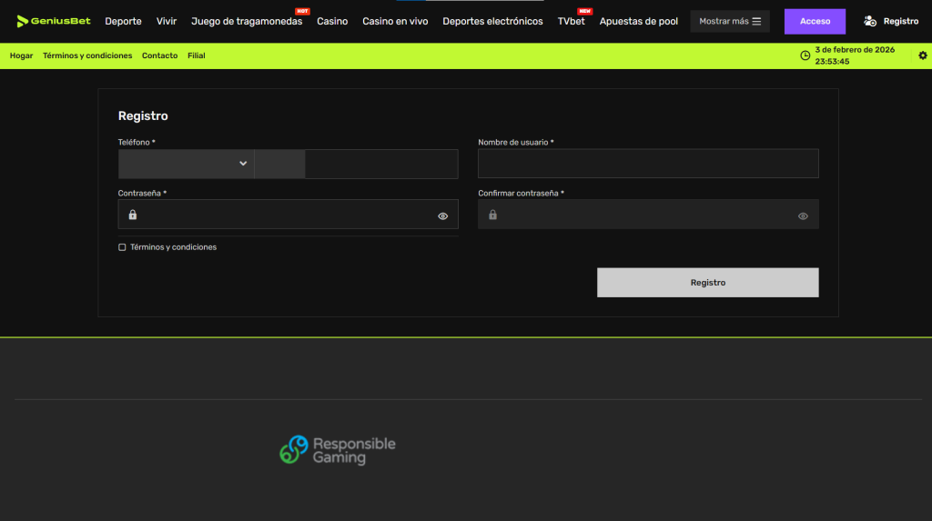Screen dimensions: 932x521
Task: Expand the Mostrar más menu
Action: tap(730, 22)
